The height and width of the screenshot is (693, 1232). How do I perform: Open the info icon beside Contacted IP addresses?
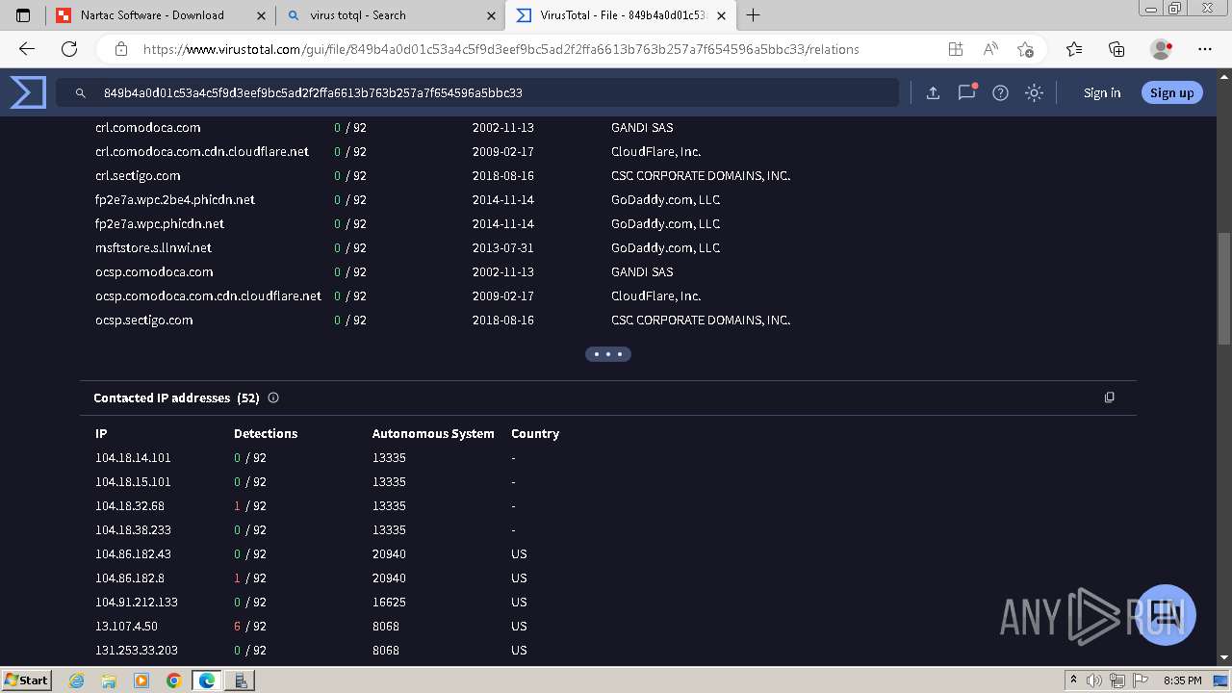coord(273,398)
